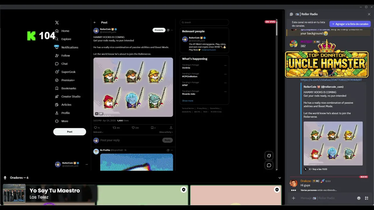Select the Bookmarks ribbon icon
Image resolution: width=374 pixels, height=210 pixels.
point(57,88)
